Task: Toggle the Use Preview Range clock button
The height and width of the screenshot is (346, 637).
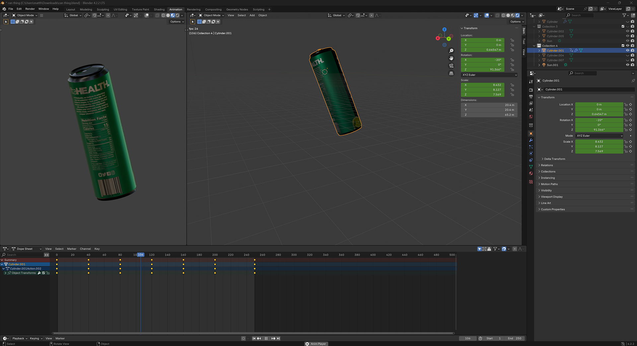Action: pos(480,338)
